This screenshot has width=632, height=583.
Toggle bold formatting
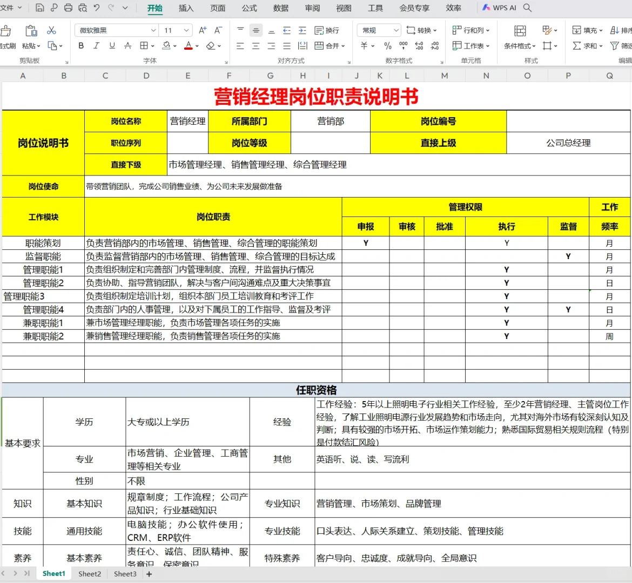coord(82,46)
